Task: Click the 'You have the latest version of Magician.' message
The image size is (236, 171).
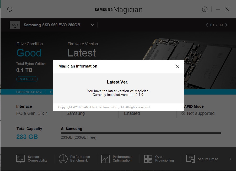Action: pos(118,91)
